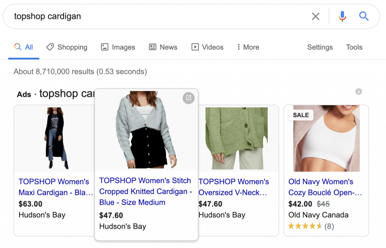Image resolution: width=386 pixels, height=248 pixels.
Task: Click the News tab newspaper icon
Action: tap(152, 47)
